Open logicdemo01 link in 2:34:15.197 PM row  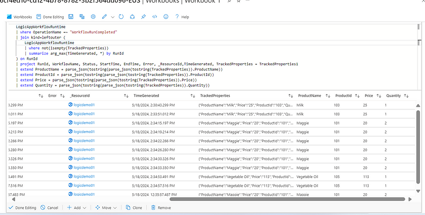coord(84,123)
